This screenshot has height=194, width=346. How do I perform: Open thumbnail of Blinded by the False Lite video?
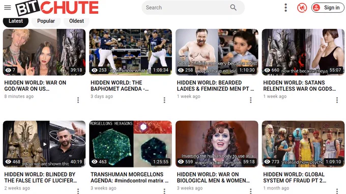point(44,144)
